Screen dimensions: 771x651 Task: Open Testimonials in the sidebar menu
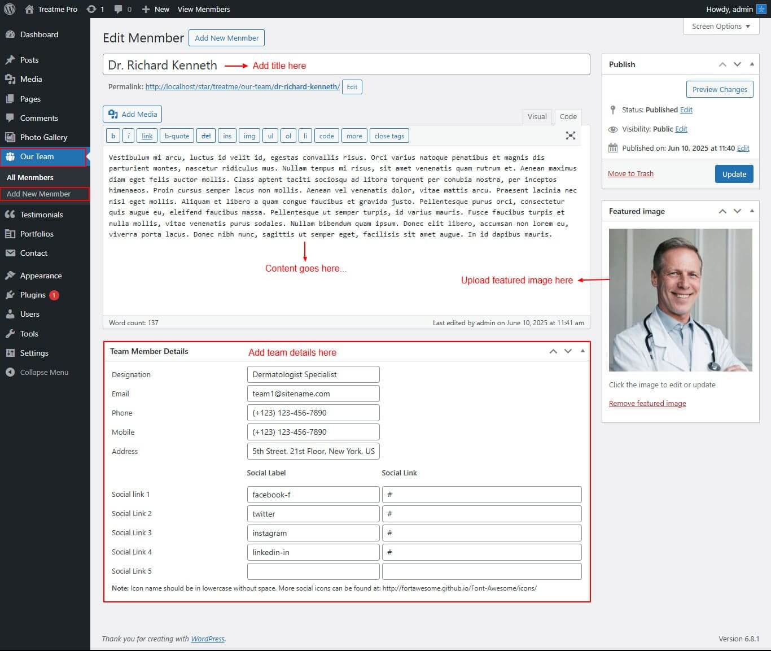point(41,215)
